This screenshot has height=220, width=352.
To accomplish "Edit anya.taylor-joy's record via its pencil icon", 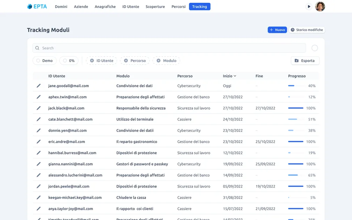I will [38, 208].
